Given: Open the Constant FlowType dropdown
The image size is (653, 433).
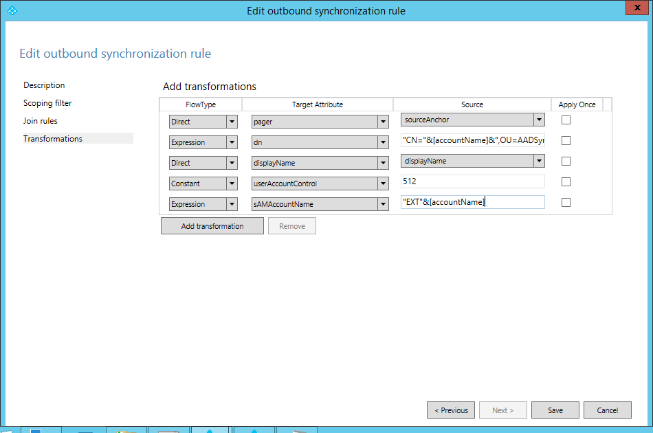Looking at the screenshot, I should 232,184.
